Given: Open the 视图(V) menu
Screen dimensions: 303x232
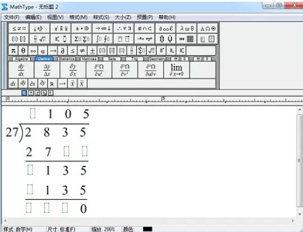Looking at the screenshot, I should pyautogui.click(x=55, y=17).
